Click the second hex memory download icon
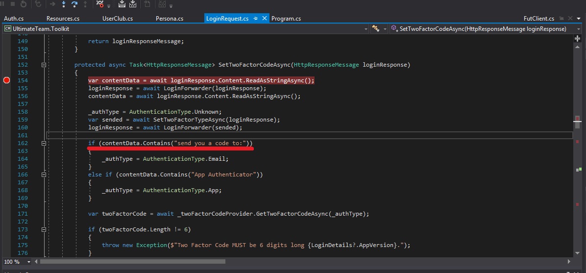 point(133,4)
